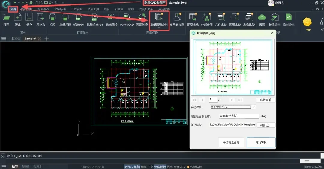
Task: Click the 输出图片 export image icon
Action: (x=112, y=17)
